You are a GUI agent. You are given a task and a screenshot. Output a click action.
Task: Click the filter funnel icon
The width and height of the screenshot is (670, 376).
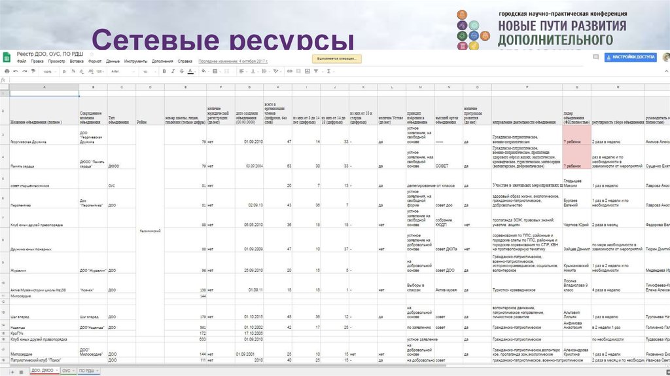(317, 71)
